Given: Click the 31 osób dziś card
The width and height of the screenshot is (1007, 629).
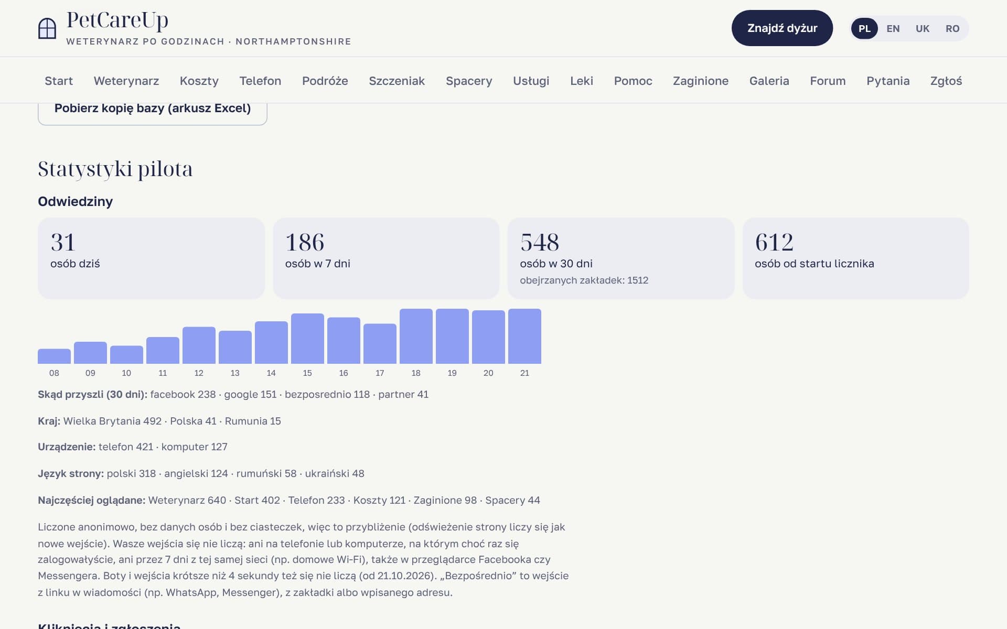Looking at the screenshot, I should (x=151, y=258).
